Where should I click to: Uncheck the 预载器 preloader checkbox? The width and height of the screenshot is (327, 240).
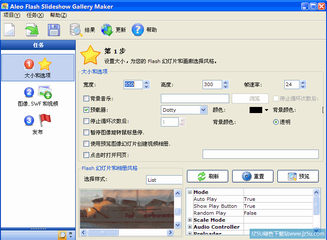tap(86, 110)
